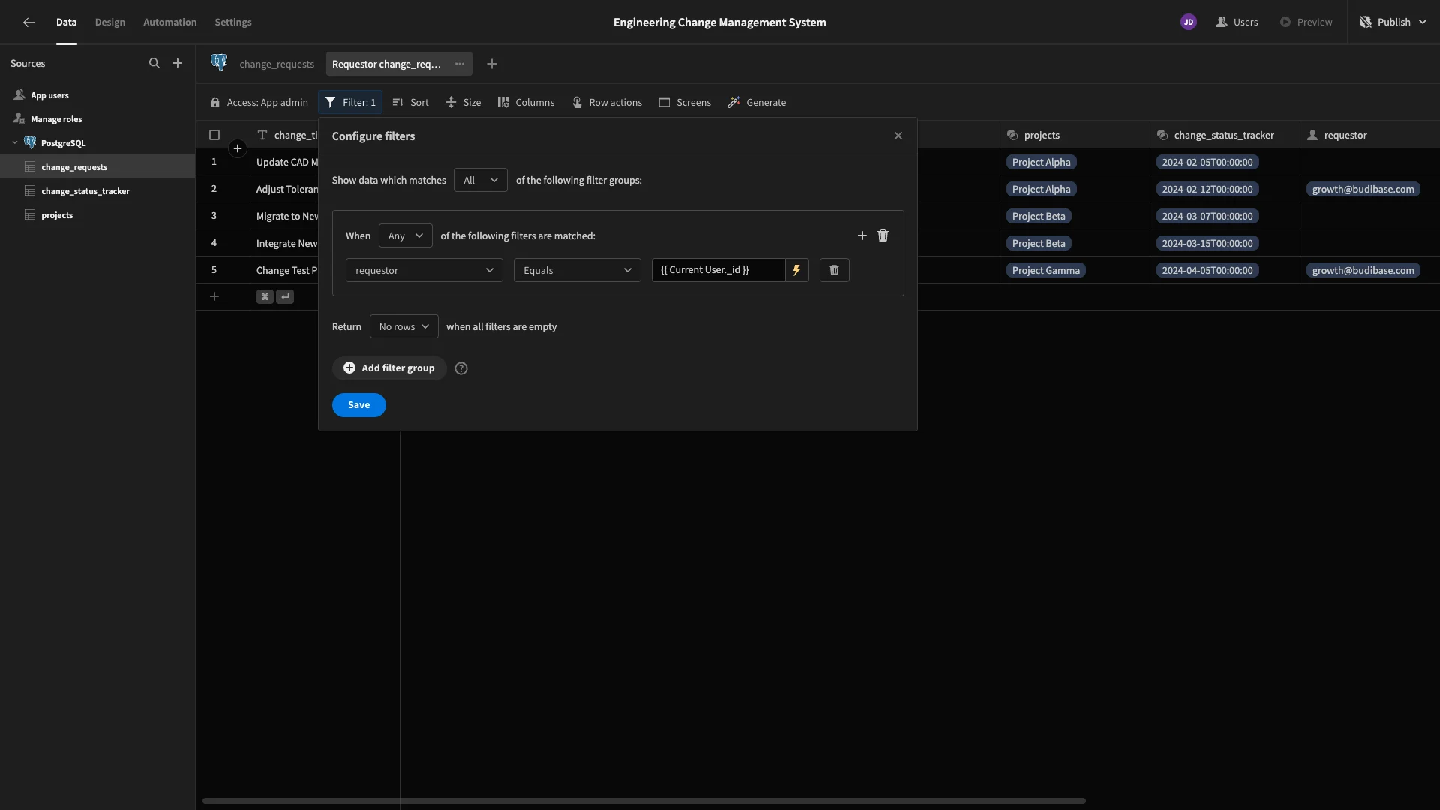Viewport: 1440px width, 810px height.
Task: Switch to the Settings tab
Action: 233,22
